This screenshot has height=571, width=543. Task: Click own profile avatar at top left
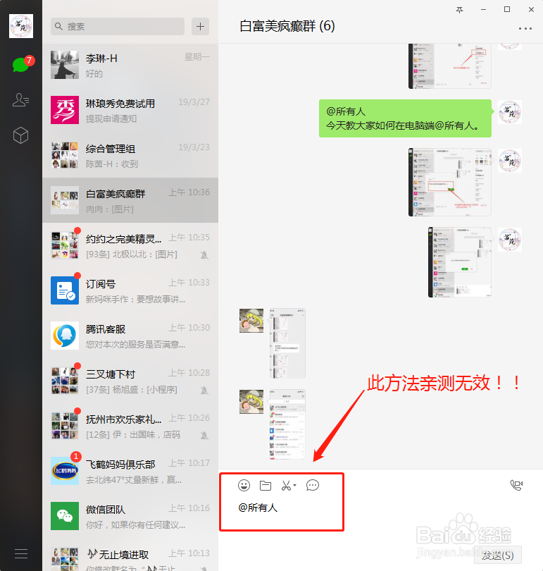21,26
